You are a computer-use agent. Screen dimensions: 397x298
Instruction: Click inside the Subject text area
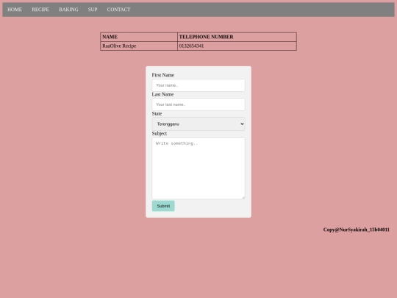(198, 168)
